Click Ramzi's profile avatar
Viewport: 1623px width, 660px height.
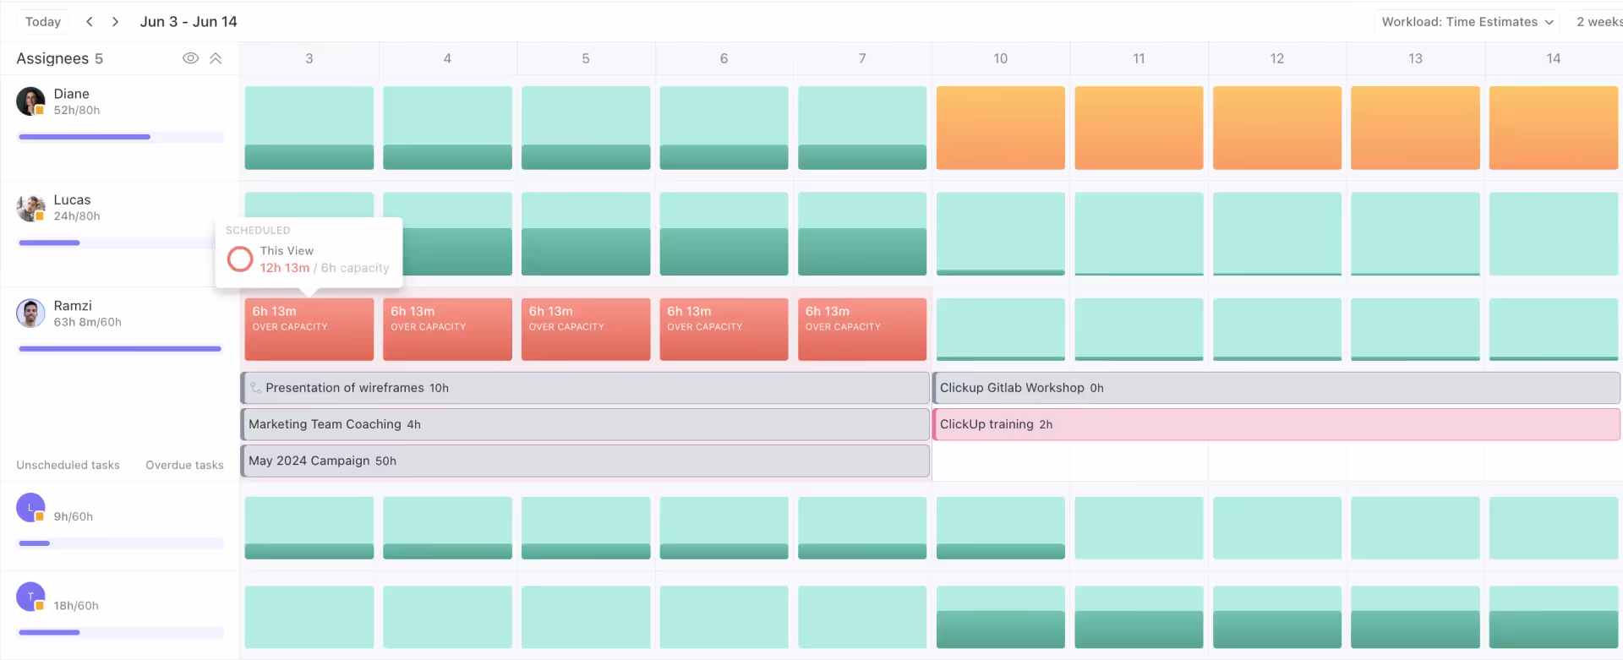[30, 314]
